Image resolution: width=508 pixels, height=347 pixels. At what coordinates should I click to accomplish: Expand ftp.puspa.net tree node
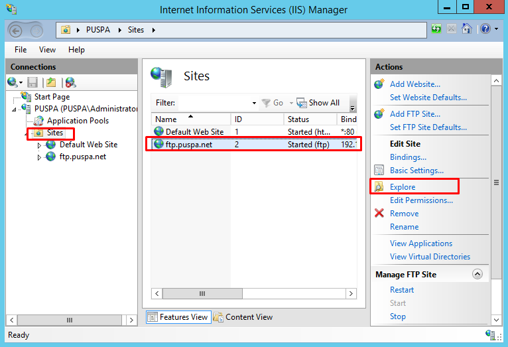point(39,157)
